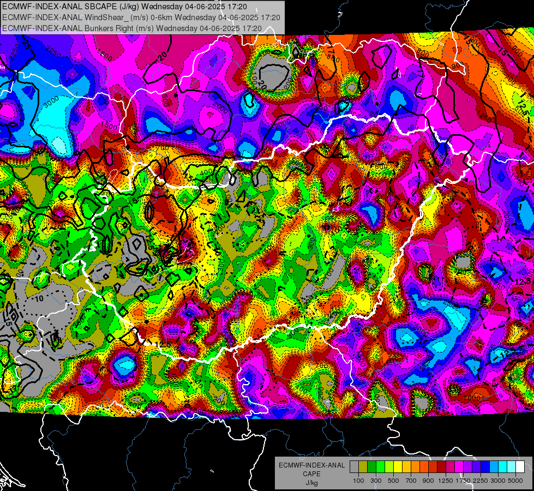
Task: Select the Bunkers Right (m/s) title line
Action: [x=132, y=28]
